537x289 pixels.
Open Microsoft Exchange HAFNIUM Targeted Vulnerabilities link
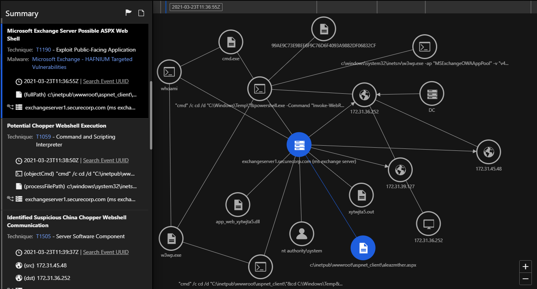coord(82,63)
